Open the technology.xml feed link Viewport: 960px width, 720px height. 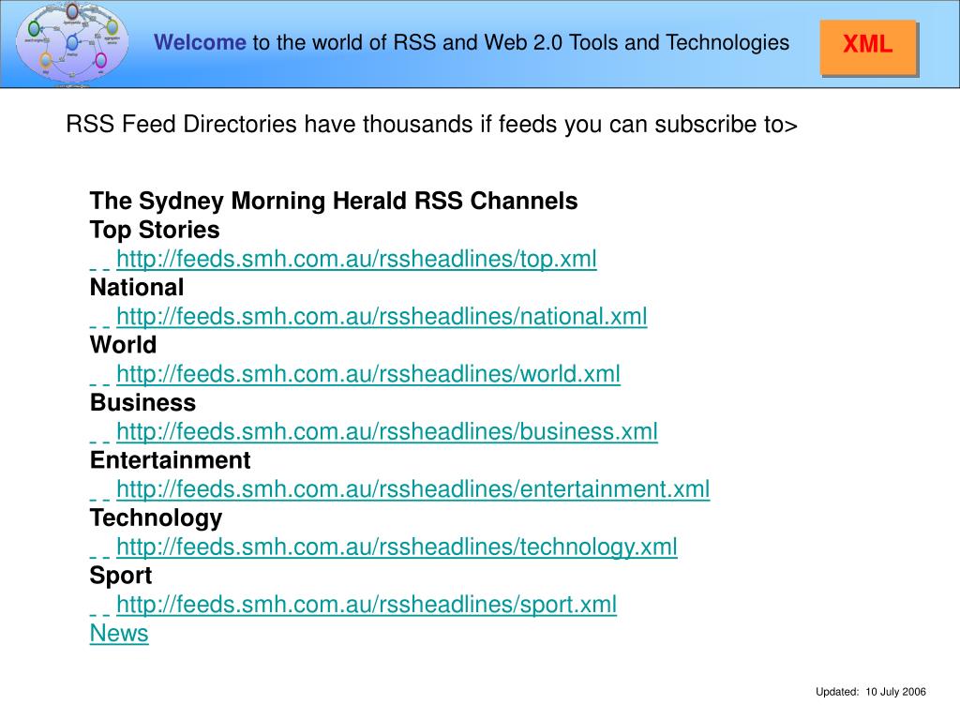[x=397, y=547]
